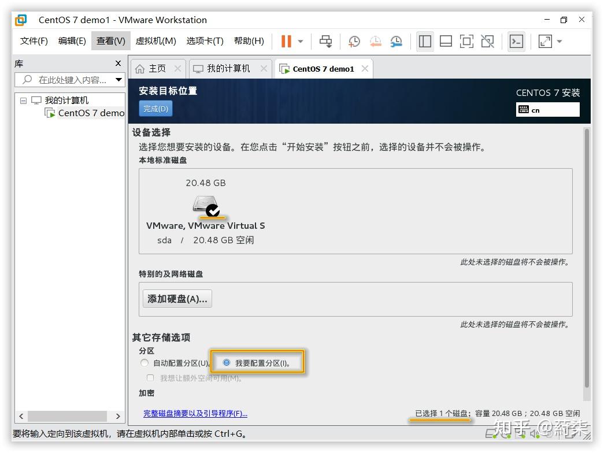Open 完整磁盘摘要以及引导程序(F)... link
Image resolution: width=604 pixels, height=453 pixels.
[x=195, y=413]
